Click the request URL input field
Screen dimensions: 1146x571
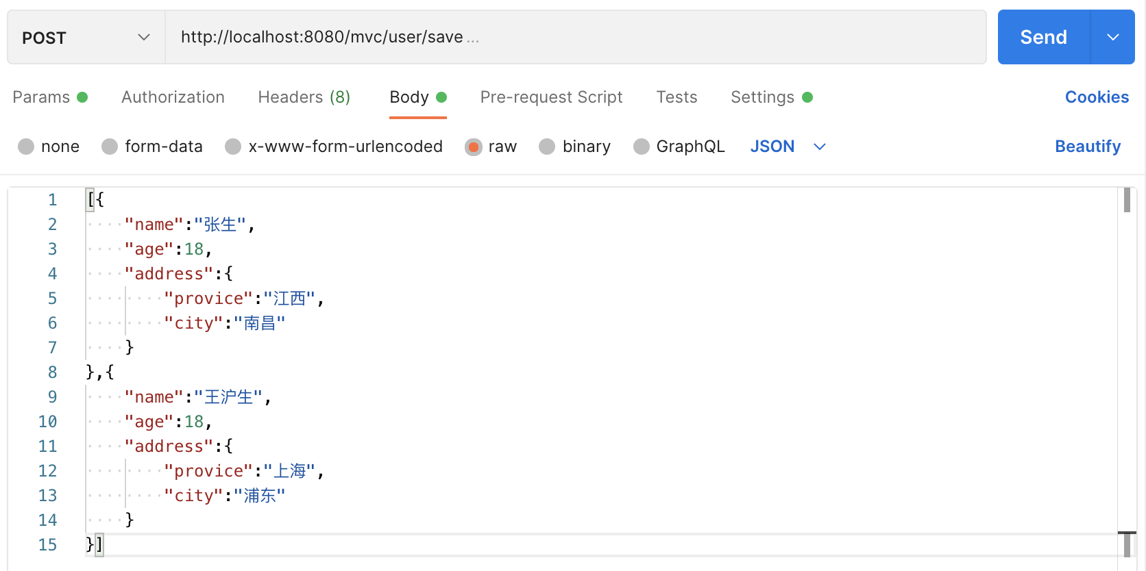click(x=574, y=37)
